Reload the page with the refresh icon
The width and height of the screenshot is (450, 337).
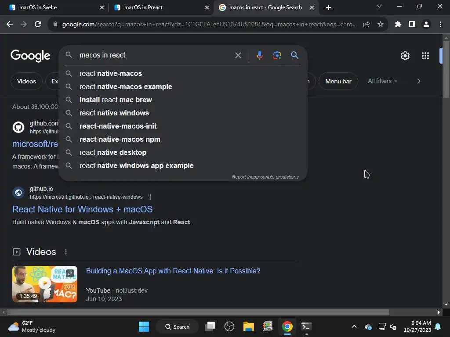(x=38, y=25)
